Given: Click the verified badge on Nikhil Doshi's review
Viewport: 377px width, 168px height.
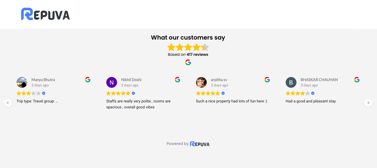Looking at the screenshot, I should tap(133, 93).
